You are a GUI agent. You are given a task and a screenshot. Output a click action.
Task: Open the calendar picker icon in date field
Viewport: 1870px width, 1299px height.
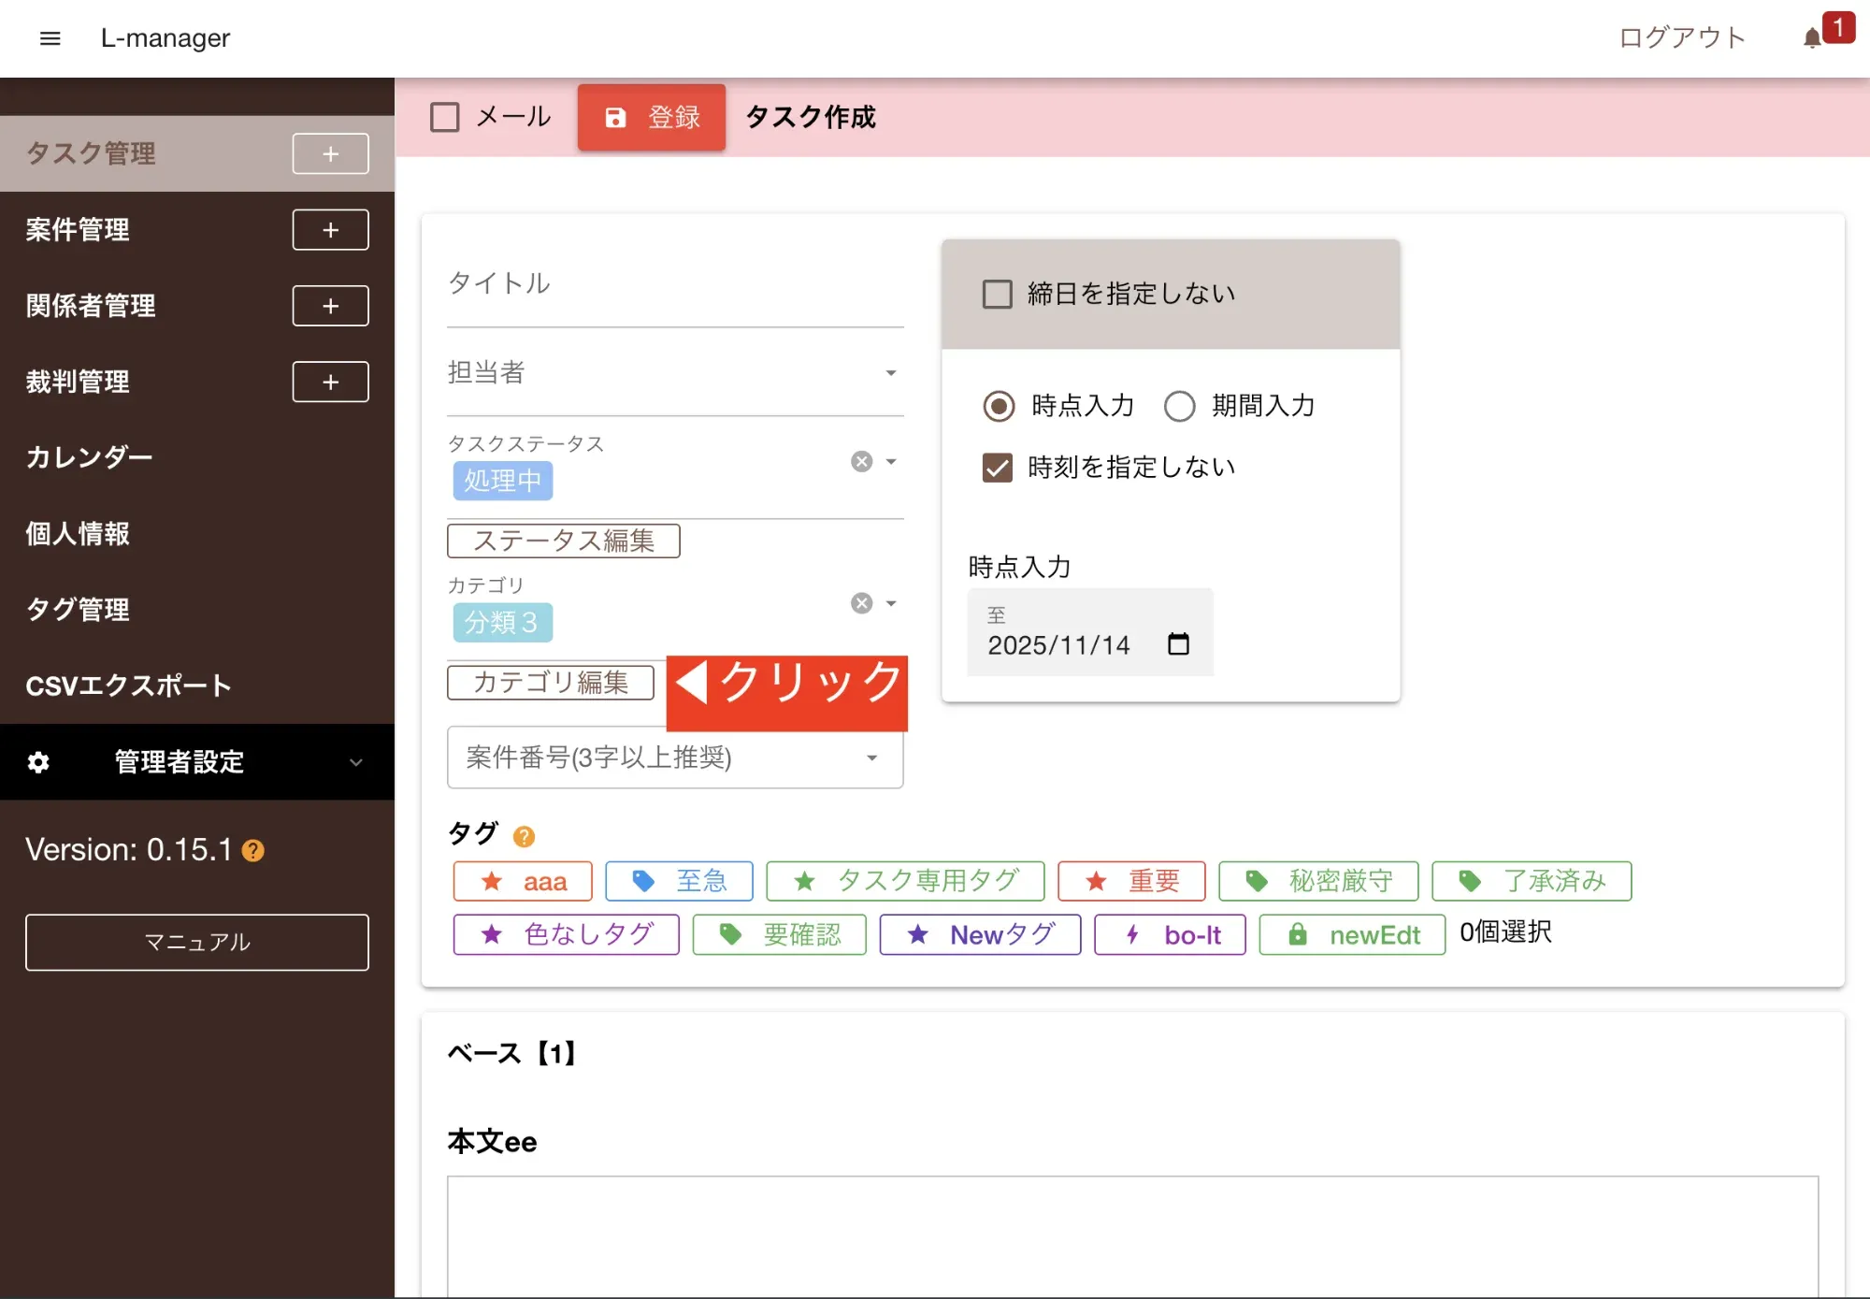[x=1178, y=644]
